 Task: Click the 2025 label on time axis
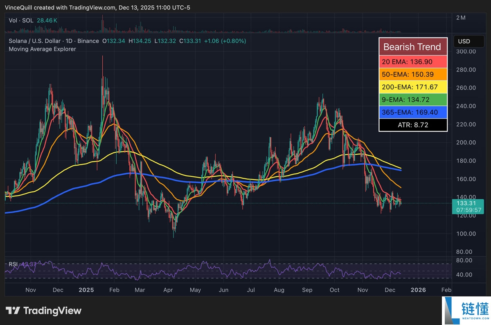[86, 290]
